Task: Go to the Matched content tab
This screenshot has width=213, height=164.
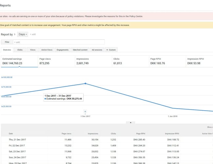Action: [80, 50]
